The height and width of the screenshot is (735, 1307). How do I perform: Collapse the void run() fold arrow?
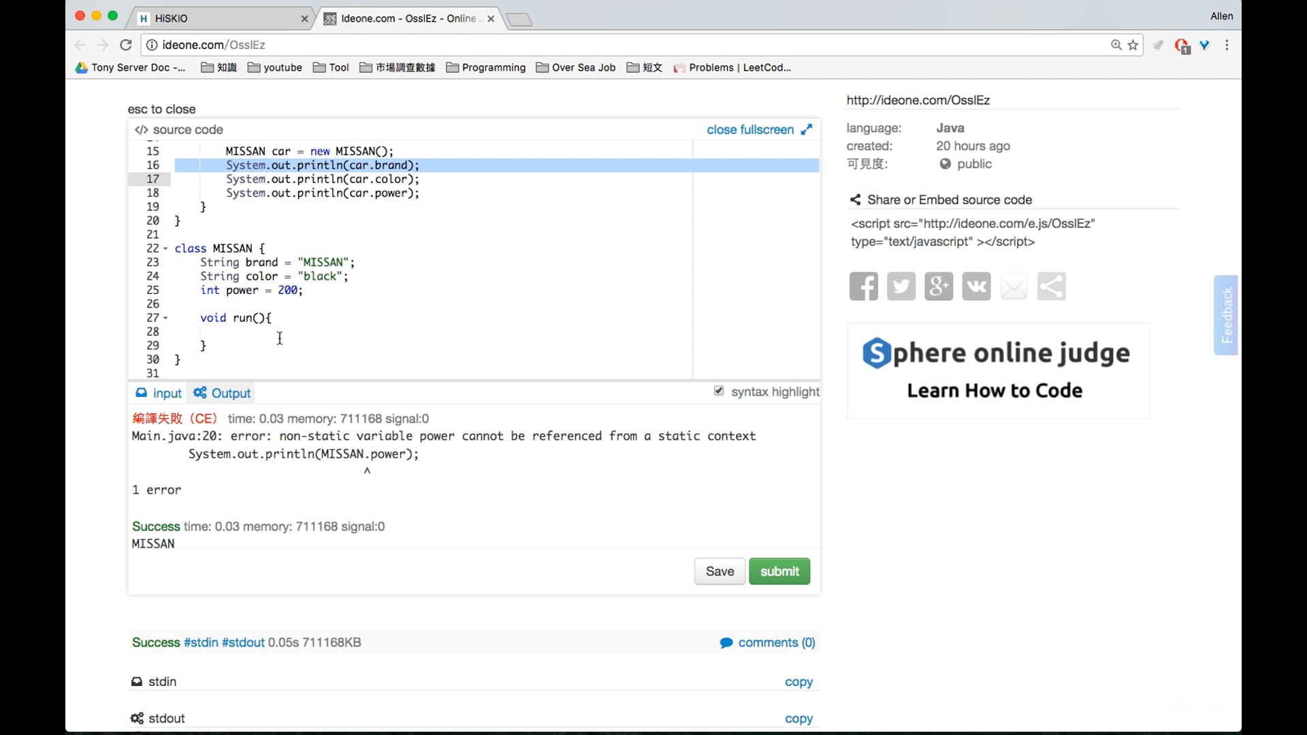165,318
